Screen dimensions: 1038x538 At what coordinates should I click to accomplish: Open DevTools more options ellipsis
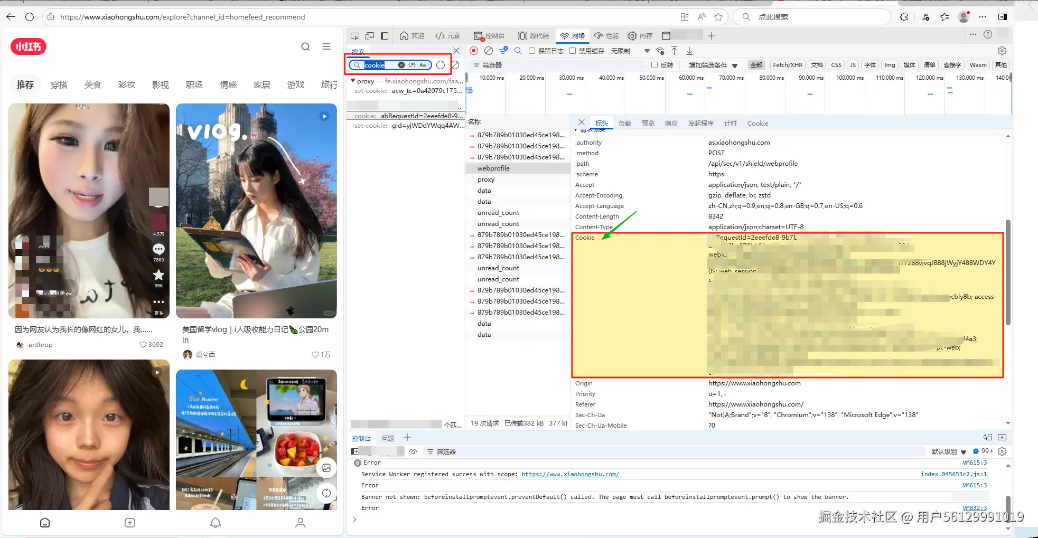tap(973, 34)
